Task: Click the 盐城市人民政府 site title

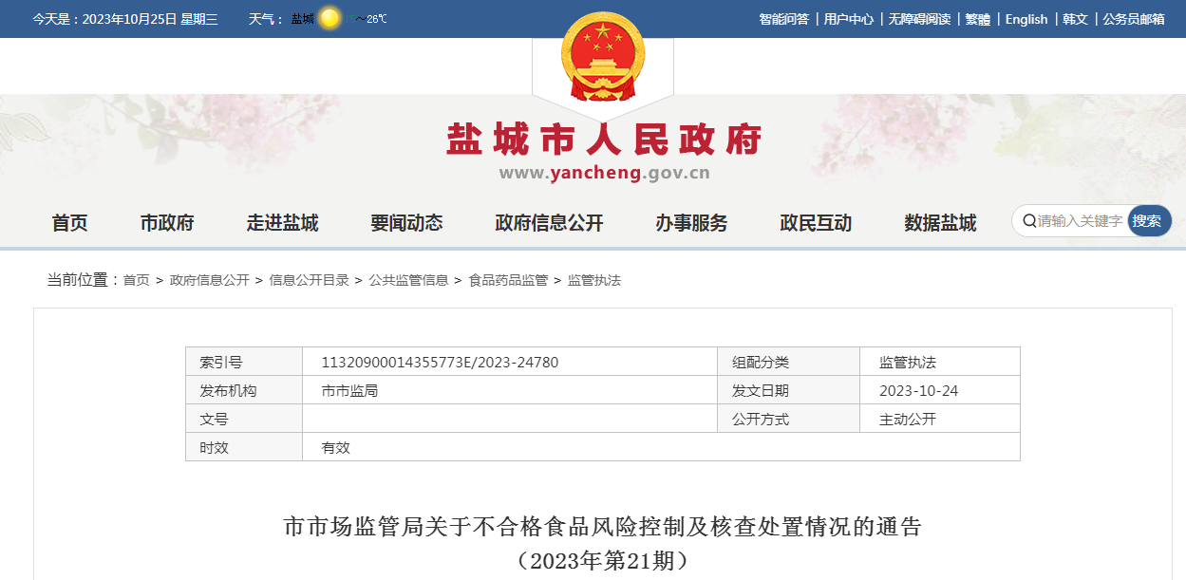Action: pos(605,140)
